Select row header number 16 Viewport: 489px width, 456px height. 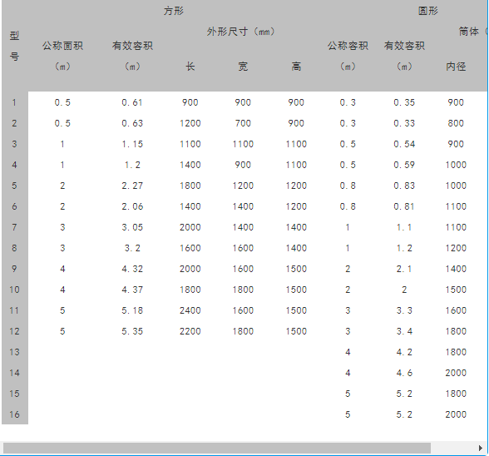pyautogui.click(x=14, y=414)
